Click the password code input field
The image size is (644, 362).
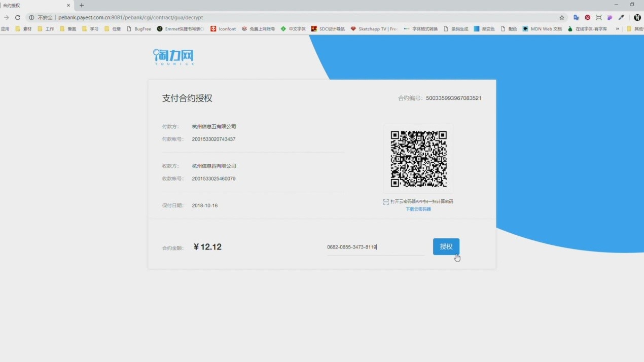pos(375,247)
